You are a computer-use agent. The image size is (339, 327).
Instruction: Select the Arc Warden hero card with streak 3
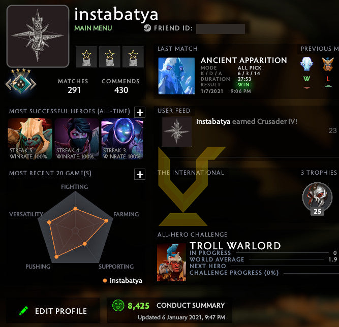[x=122, y=139]
